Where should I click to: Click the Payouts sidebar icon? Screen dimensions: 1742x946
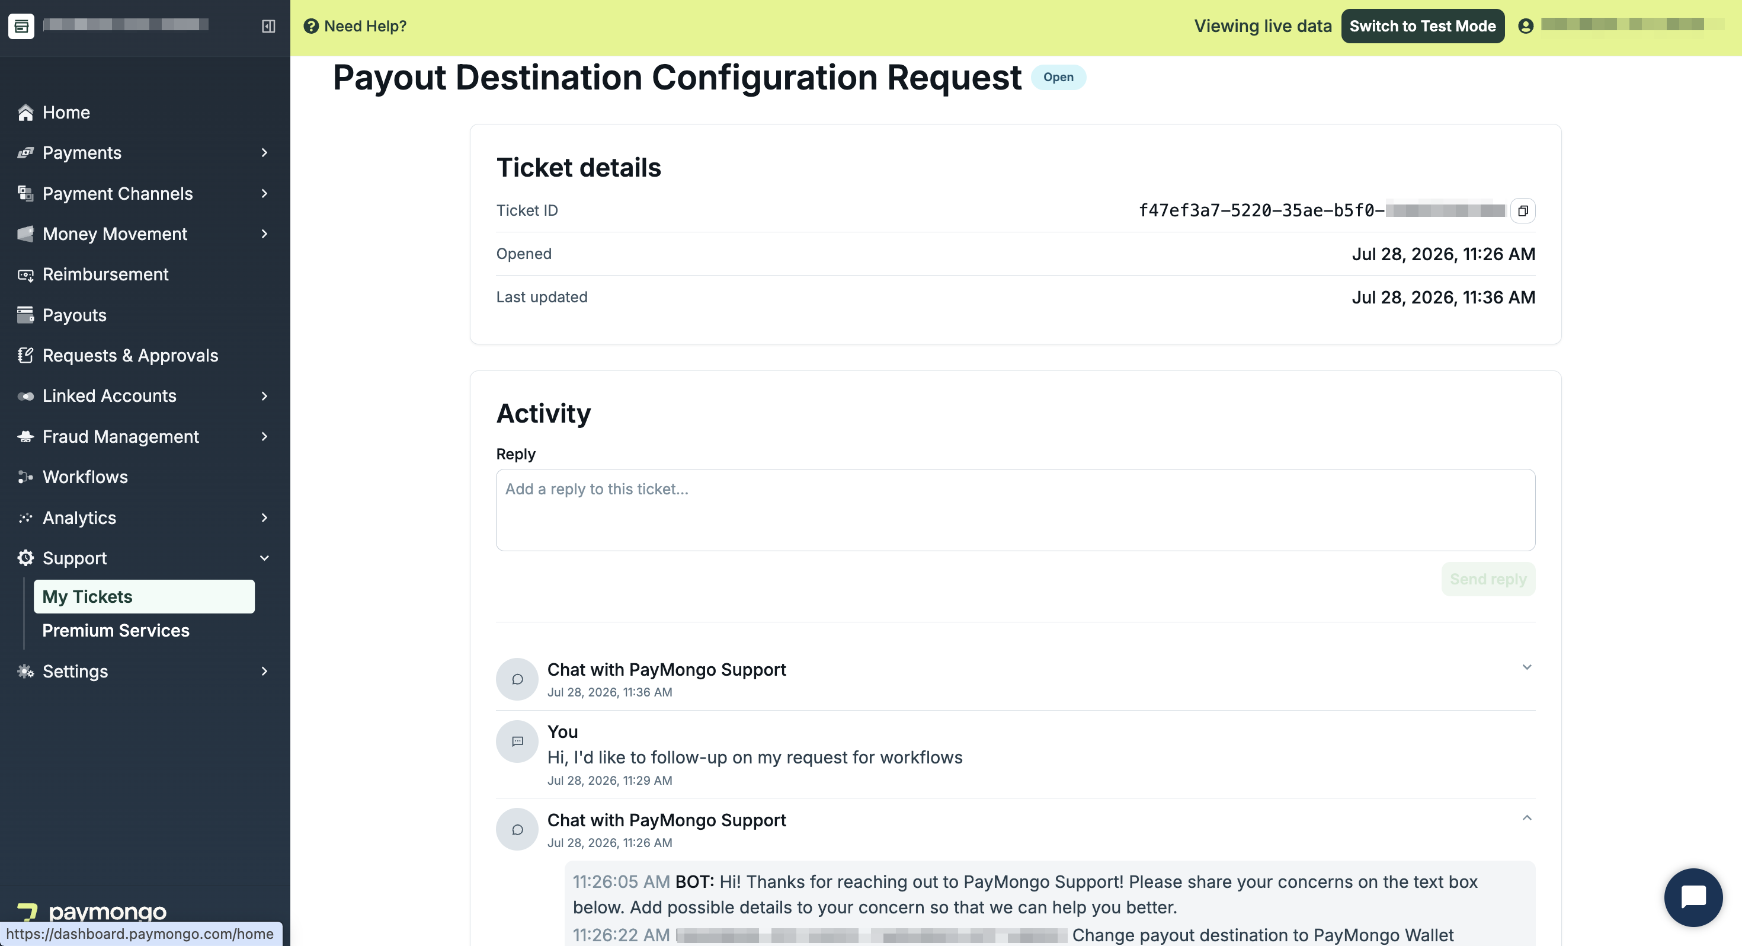(25, 315)
